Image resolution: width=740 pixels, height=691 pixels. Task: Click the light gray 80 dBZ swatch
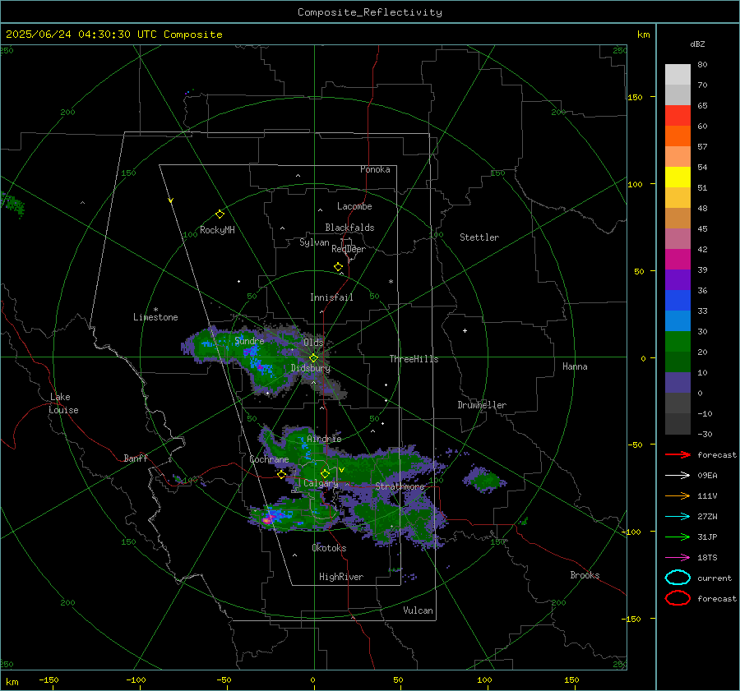678,75
